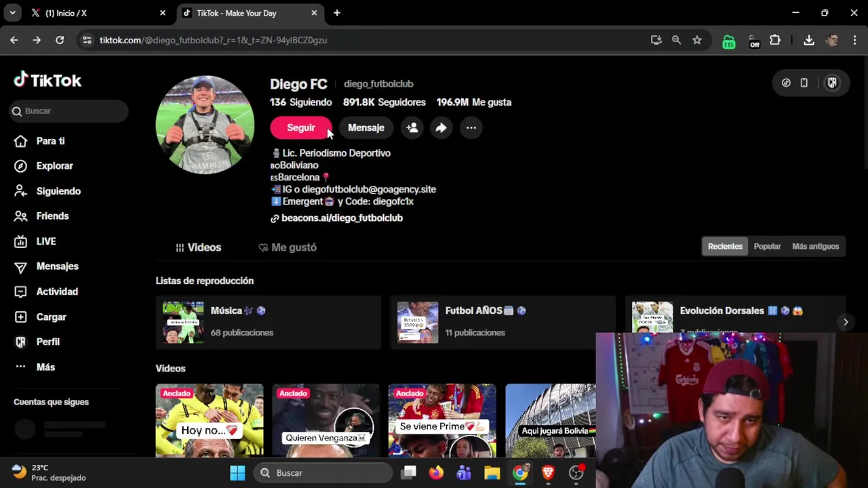The height and width of the screenshot is (488, 868).
Task: Open the tab search dropdown
Action: click(x=12, y=13)
